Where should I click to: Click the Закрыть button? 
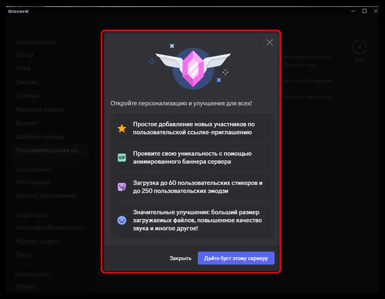[180, 258]
